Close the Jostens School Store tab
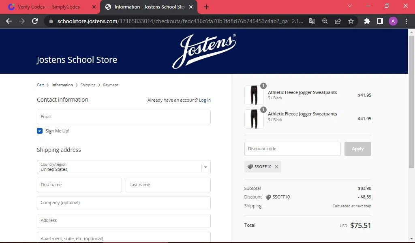415x243 pixels. coord(191,7)
